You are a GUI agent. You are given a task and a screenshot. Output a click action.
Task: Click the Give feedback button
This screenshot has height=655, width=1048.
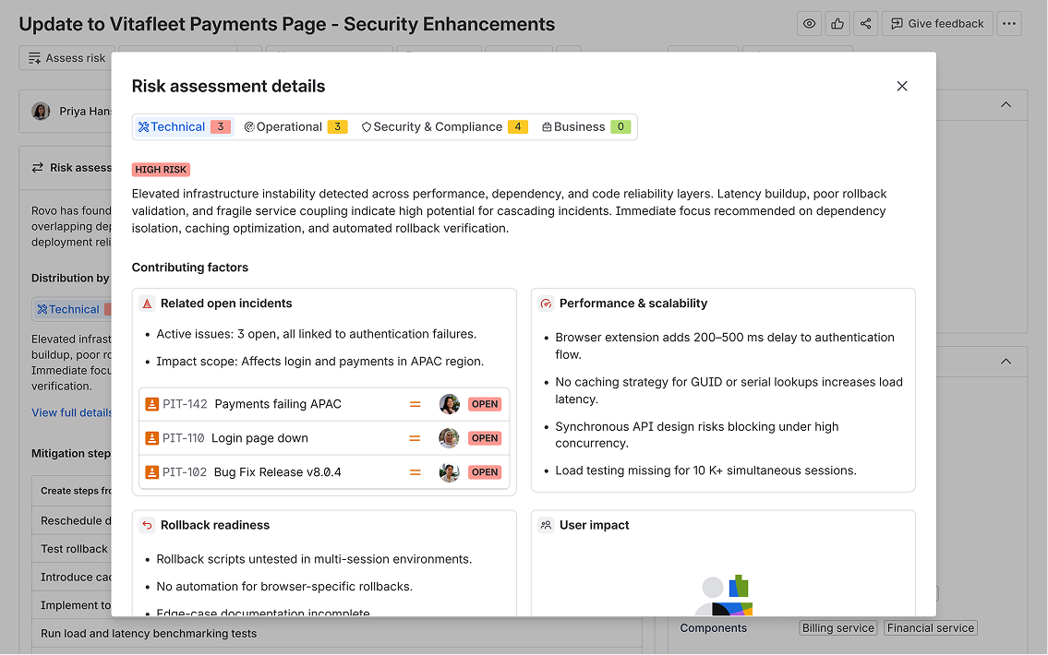[937, 24]
